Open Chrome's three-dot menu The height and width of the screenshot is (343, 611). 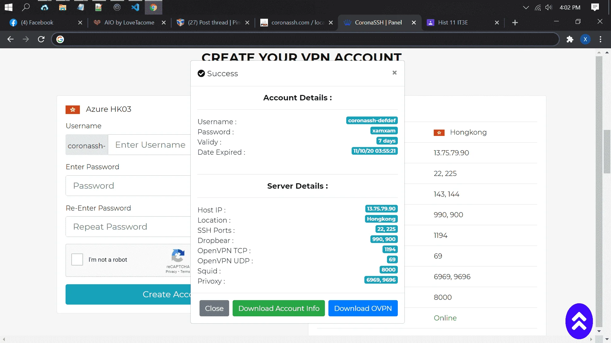coord(600,39)
